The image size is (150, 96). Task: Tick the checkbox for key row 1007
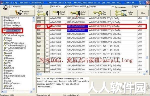47,18
